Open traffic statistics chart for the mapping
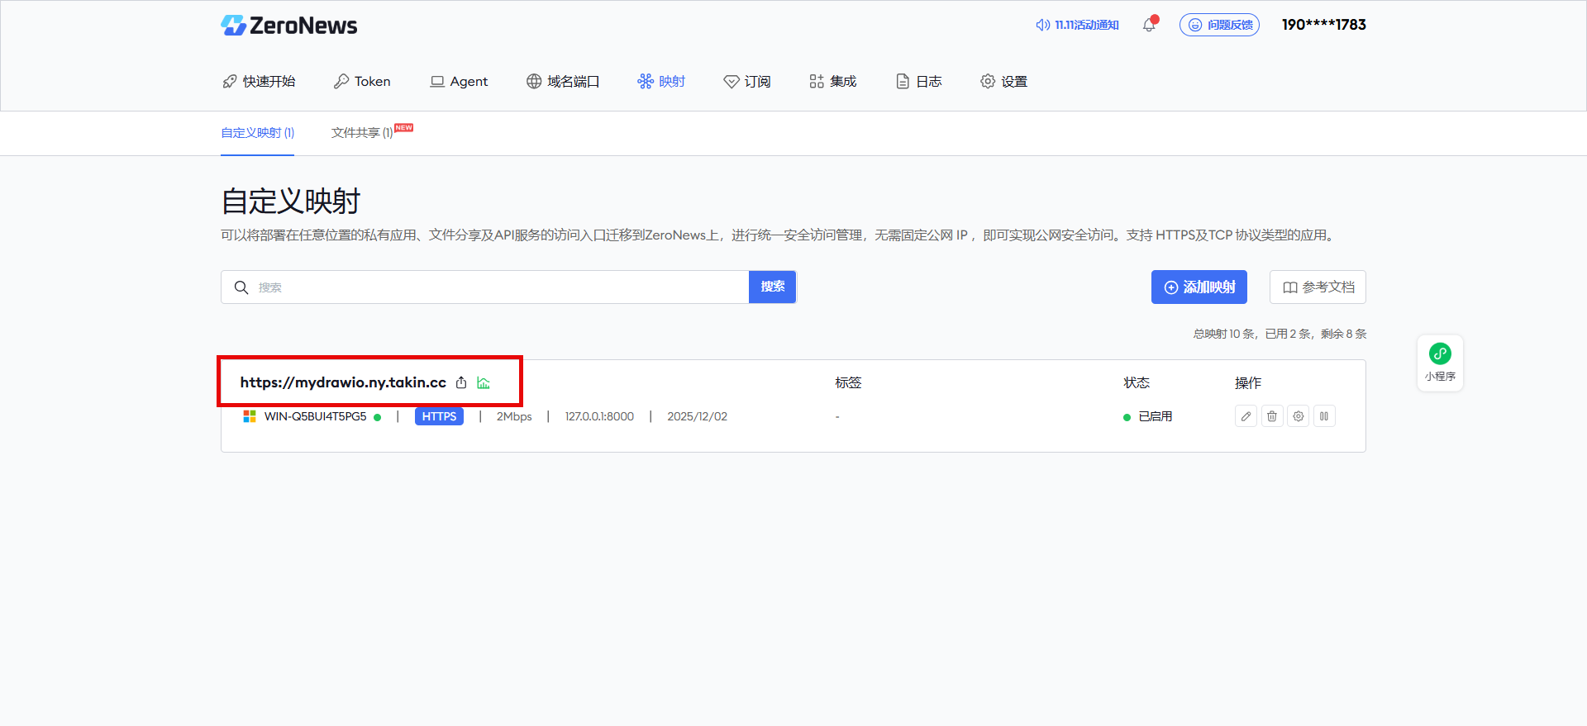This screenshot has width=1587, height=726. click(484, 382)
